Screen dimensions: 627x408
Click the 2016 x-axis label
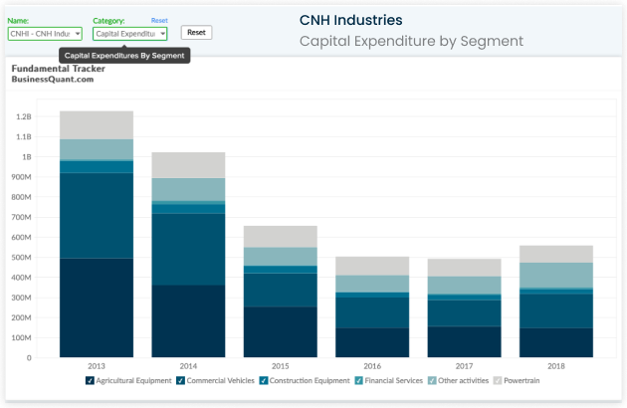372,366
